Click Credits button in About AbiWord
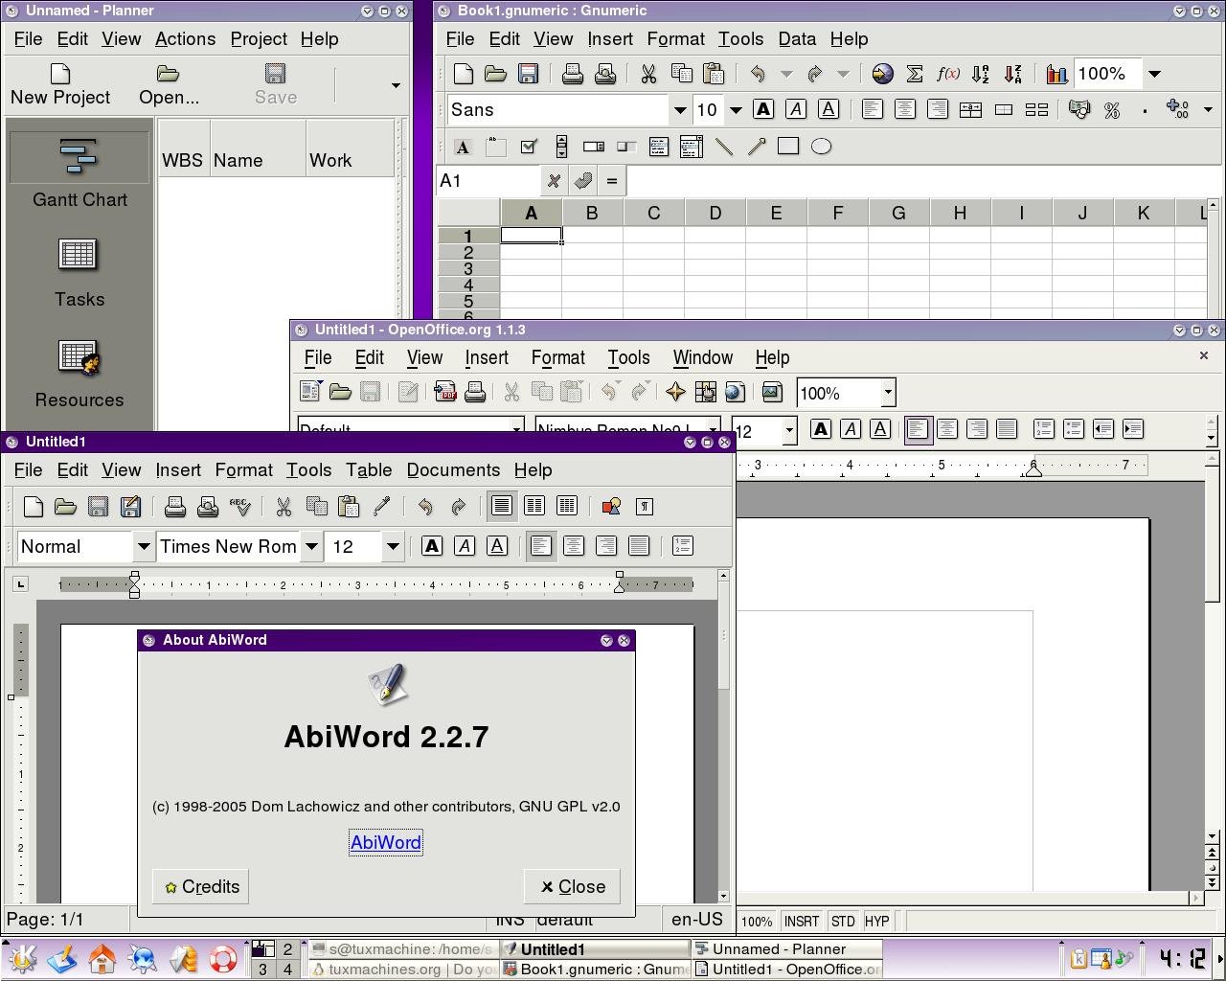This screenshot has height=981, width=1226. tap(201, 887)
